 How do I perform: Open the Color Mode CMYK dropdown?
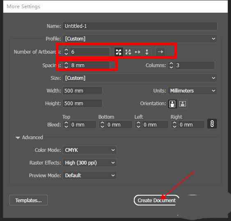coord(89,150)
